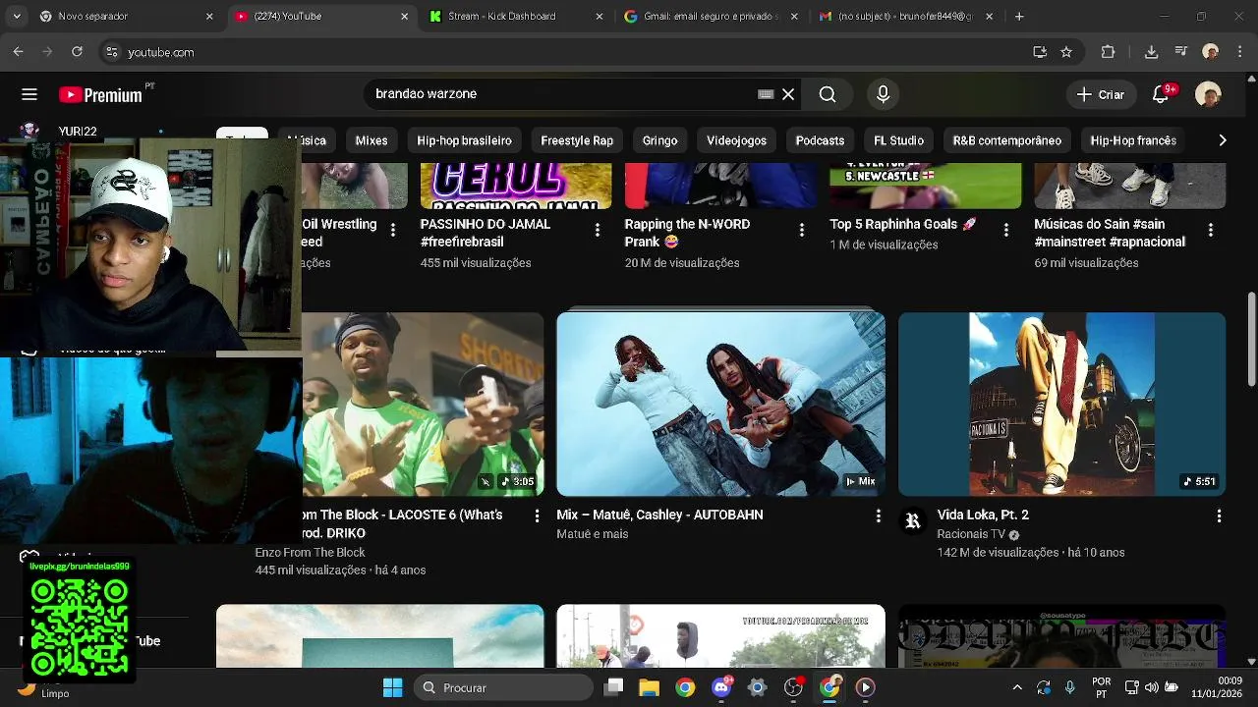1258x707 pixels.
Task: Click the Vida Loka, Pt. 2 title
Action: (x=983, y=515)
